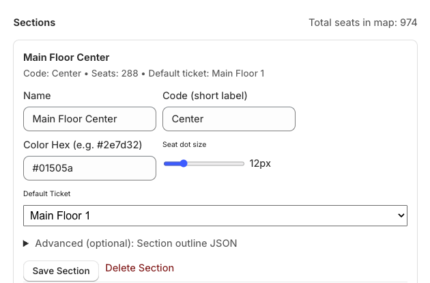Click the Default Ticket label

pos(46,193)
